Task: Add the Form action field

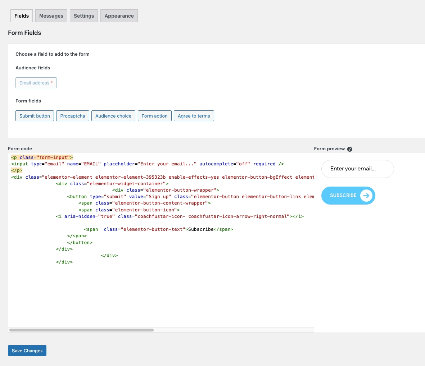Action: [154, 116]
